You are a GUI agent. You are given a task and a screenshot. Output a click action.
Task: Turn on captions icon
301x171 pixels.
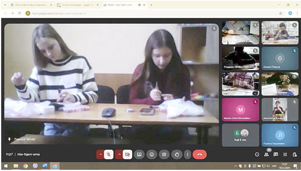coord(163,154)
